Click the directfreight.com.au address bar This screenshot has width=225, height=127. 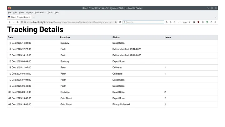tap(69, 22)
